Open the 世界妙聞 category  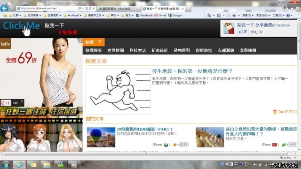(116, 50)
